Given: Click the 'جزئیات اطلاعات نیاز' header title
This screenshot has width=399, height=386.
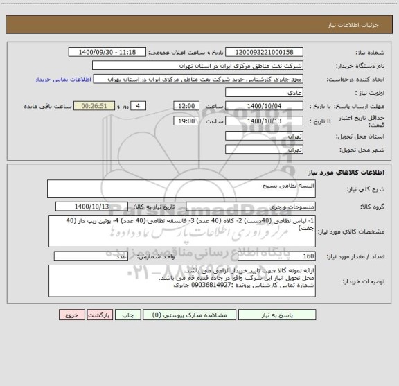Looking at the screenshot, I should [x=353, y=25].
